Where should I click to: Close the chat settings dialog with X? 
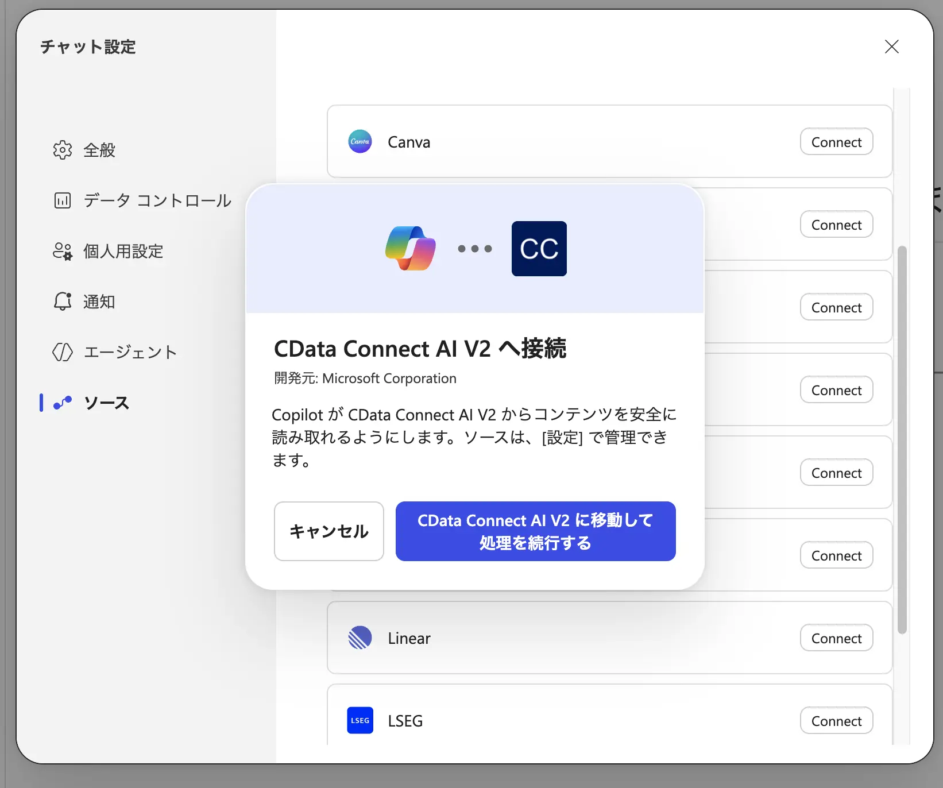pos(891,47)
